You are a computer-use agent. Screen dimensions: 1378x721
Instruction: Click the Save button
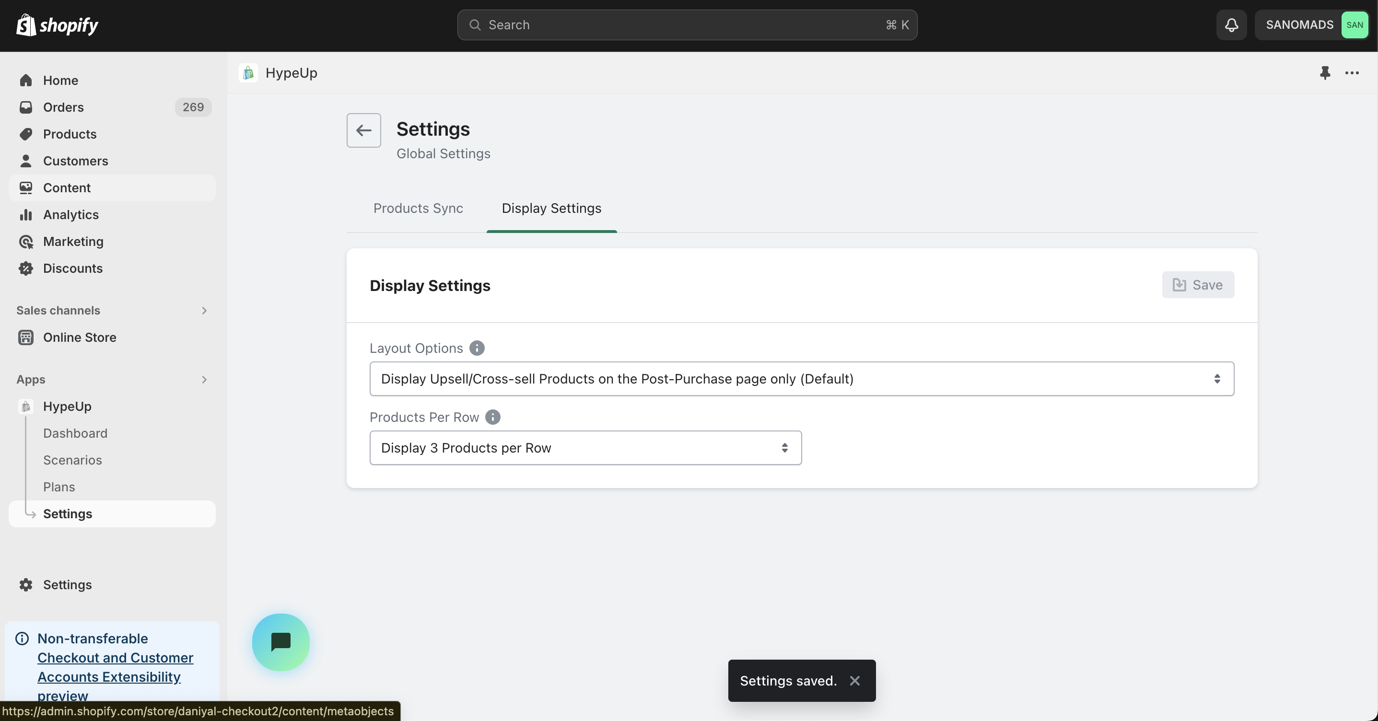pos(1198,285)
